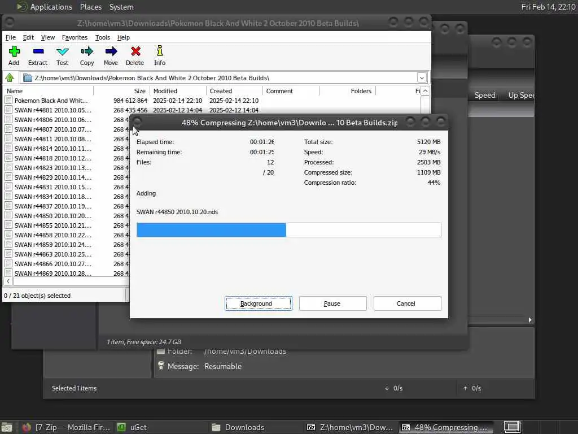Open the Applications panel menu
Screen dimensions: 578x434
(x=51, y=7)
